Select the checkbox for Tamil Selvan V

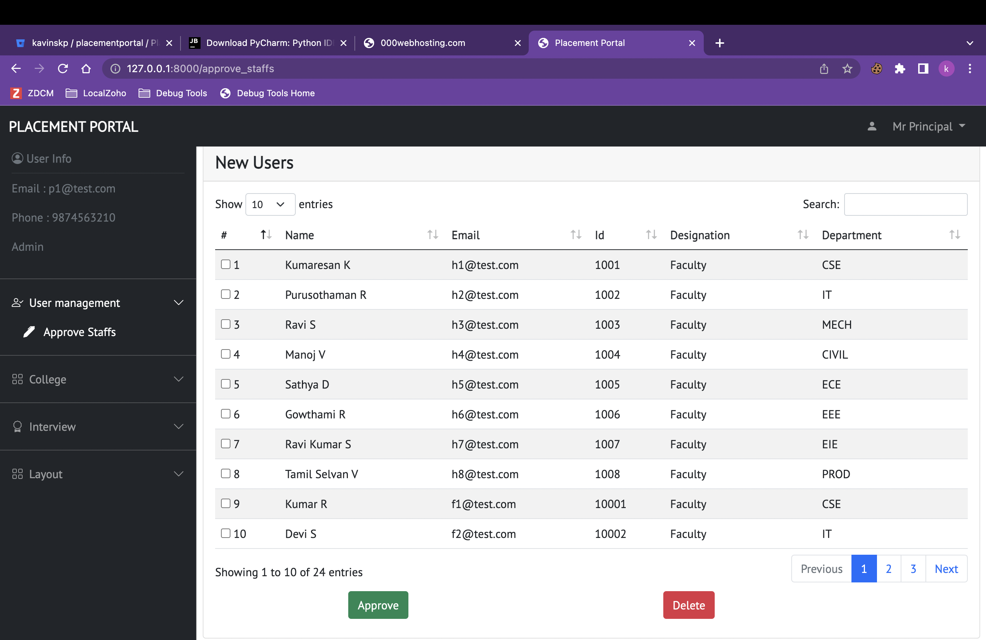tap(225, 473)
